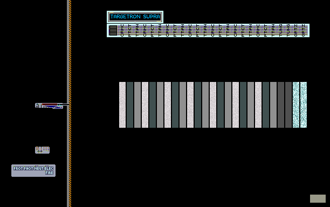
Task: Click the orange striped vertical wall
Action: click(x=70, y=103)
